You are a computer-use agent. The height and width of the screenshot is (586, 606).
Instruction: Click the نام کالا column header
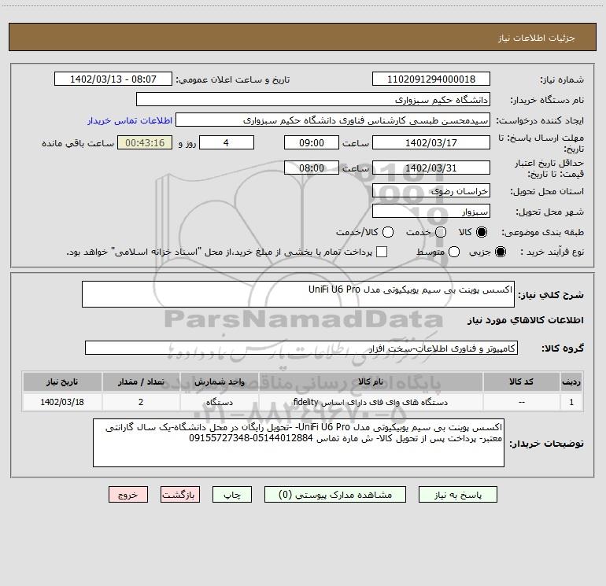click(x=371, y=381)
